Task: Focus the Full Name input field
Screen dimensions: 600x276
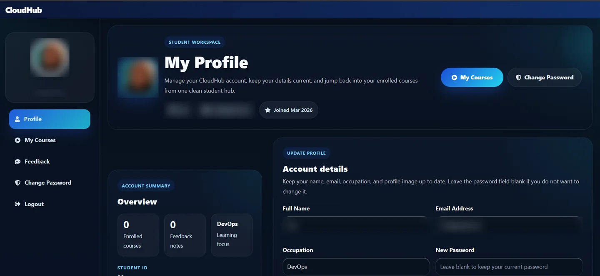Action: [x=356, y=226]
